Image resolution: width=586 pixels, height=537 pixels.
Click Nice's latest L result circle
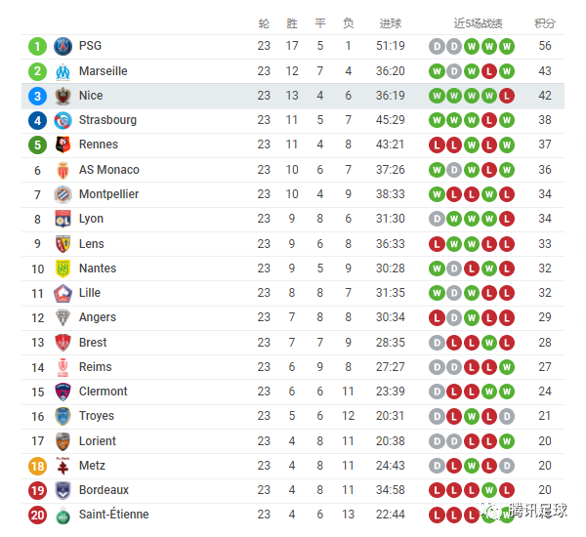[x=506, y=96]
